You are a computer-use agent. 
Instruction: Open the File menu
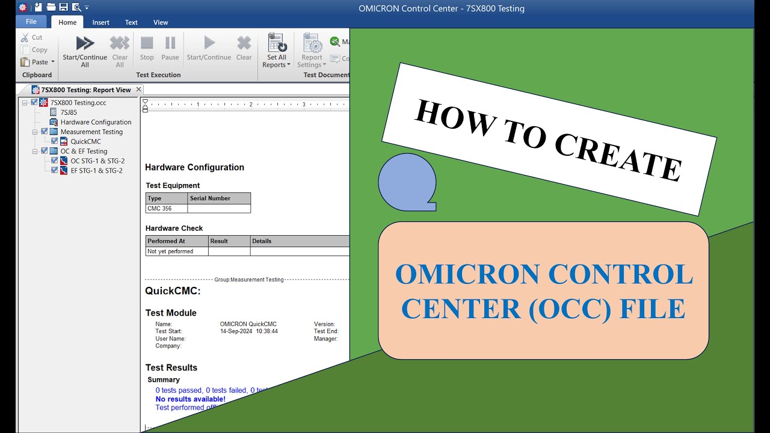click(31, 22)
